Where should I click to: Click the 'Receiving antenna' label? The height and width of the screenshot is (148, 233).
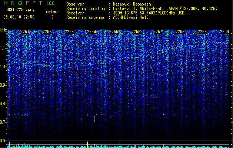click(x=85, y=17)
